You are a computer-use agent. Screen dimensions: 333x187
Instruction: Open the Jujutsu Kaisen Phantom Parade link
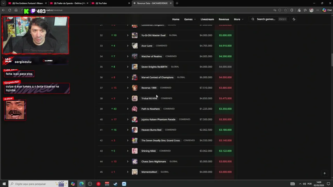click(x=158, y=119)
